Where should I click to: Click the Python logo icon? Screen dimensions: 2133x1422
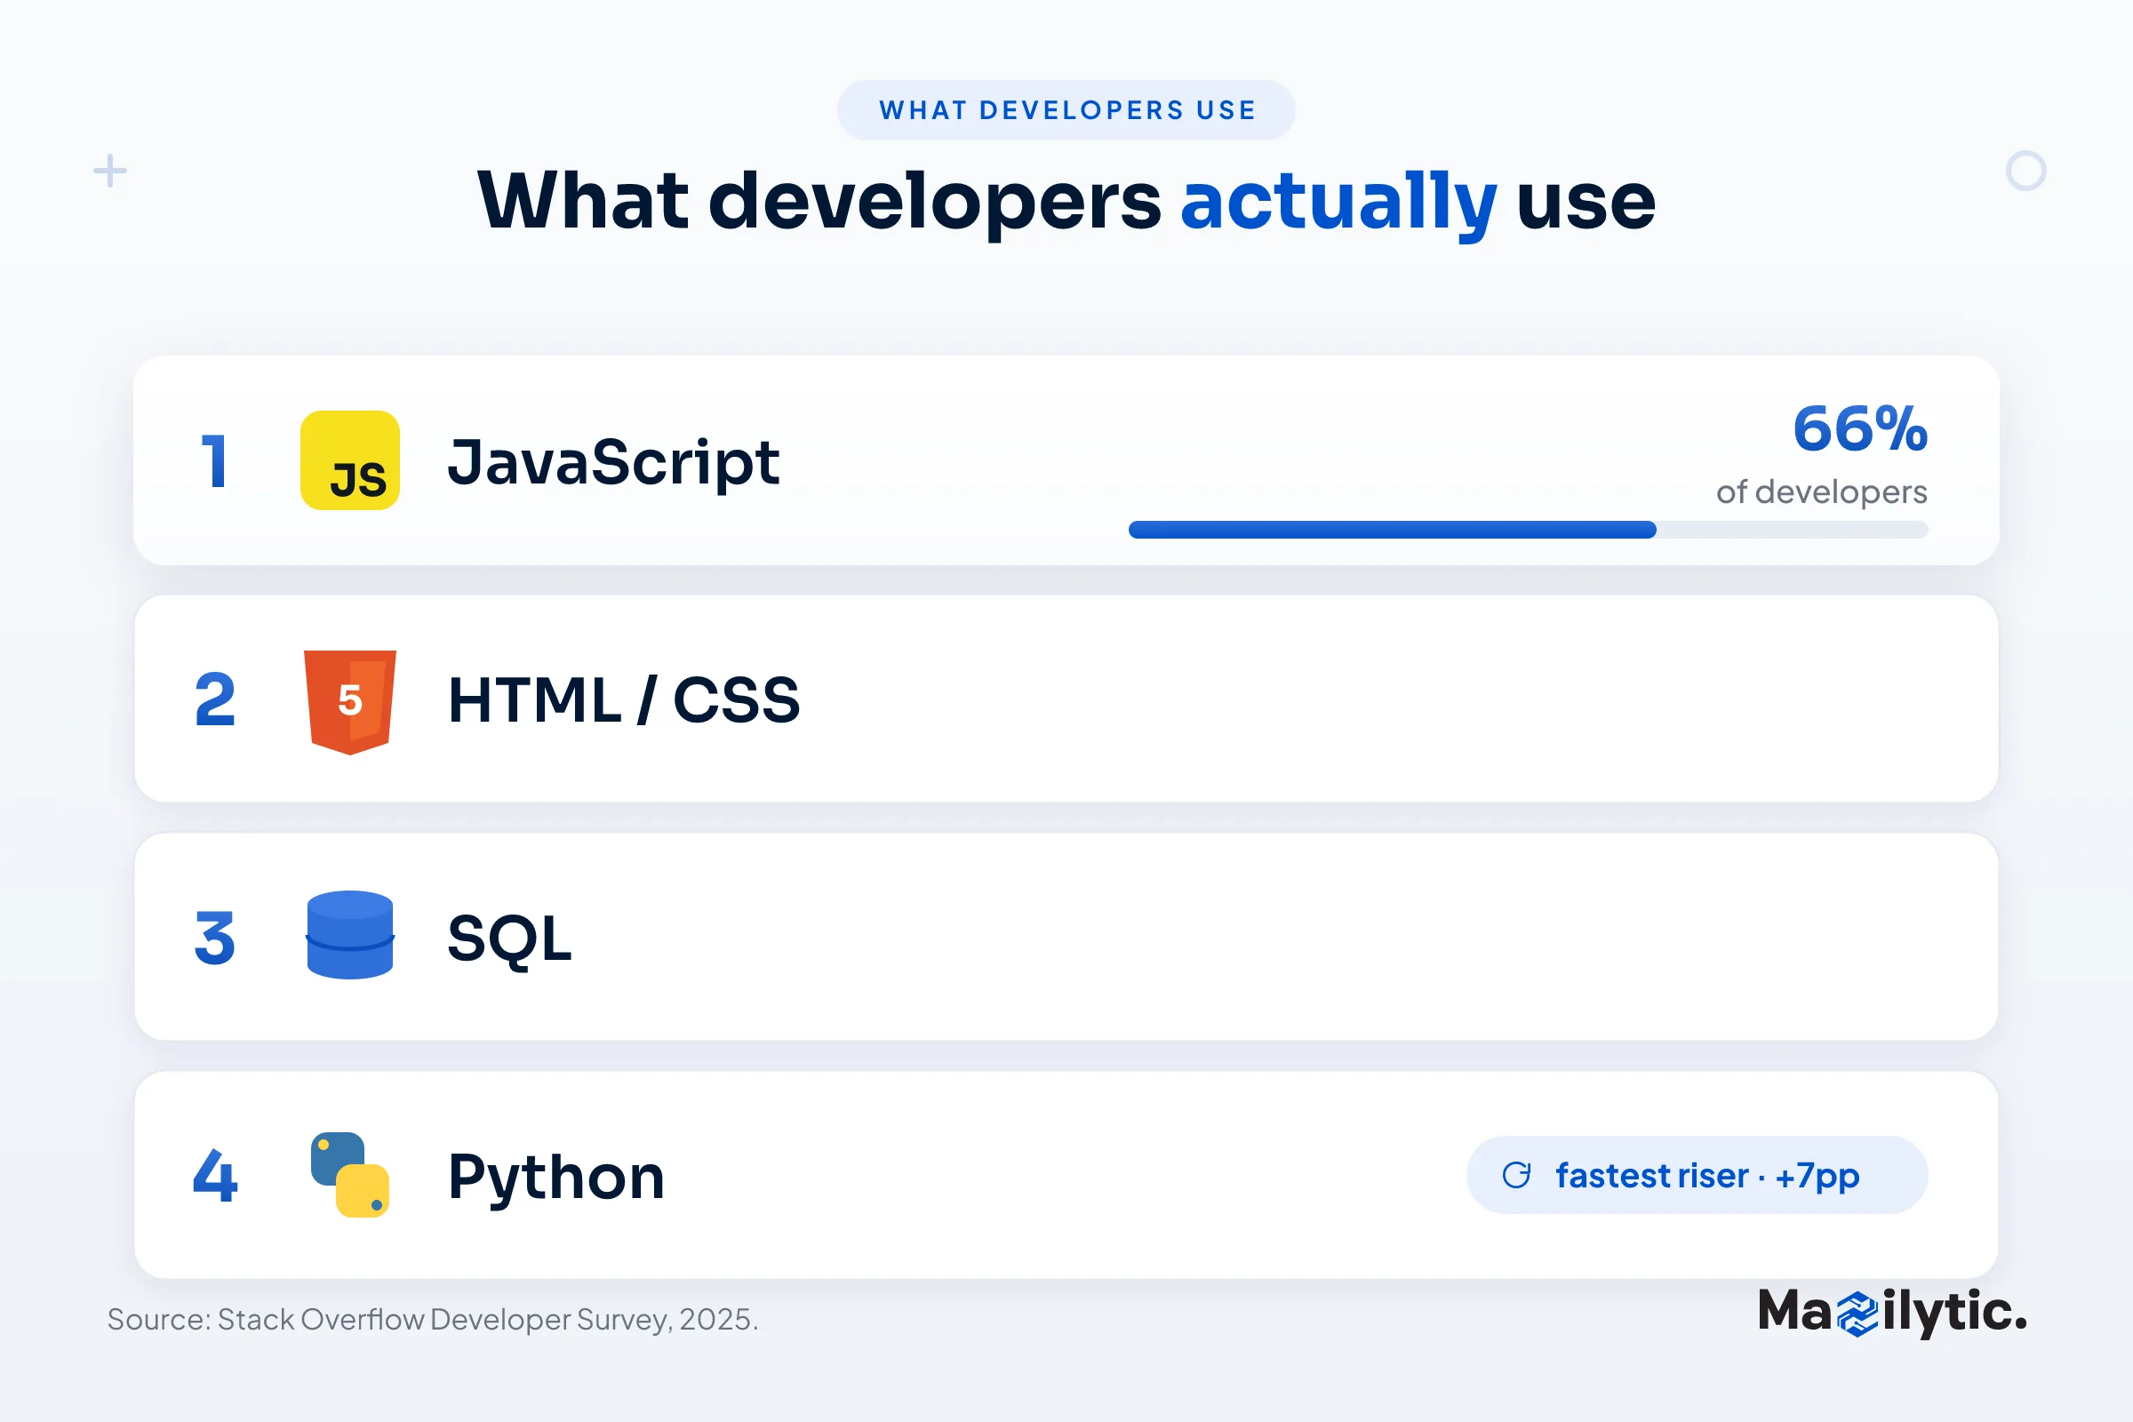click(x=350, y=1174)
